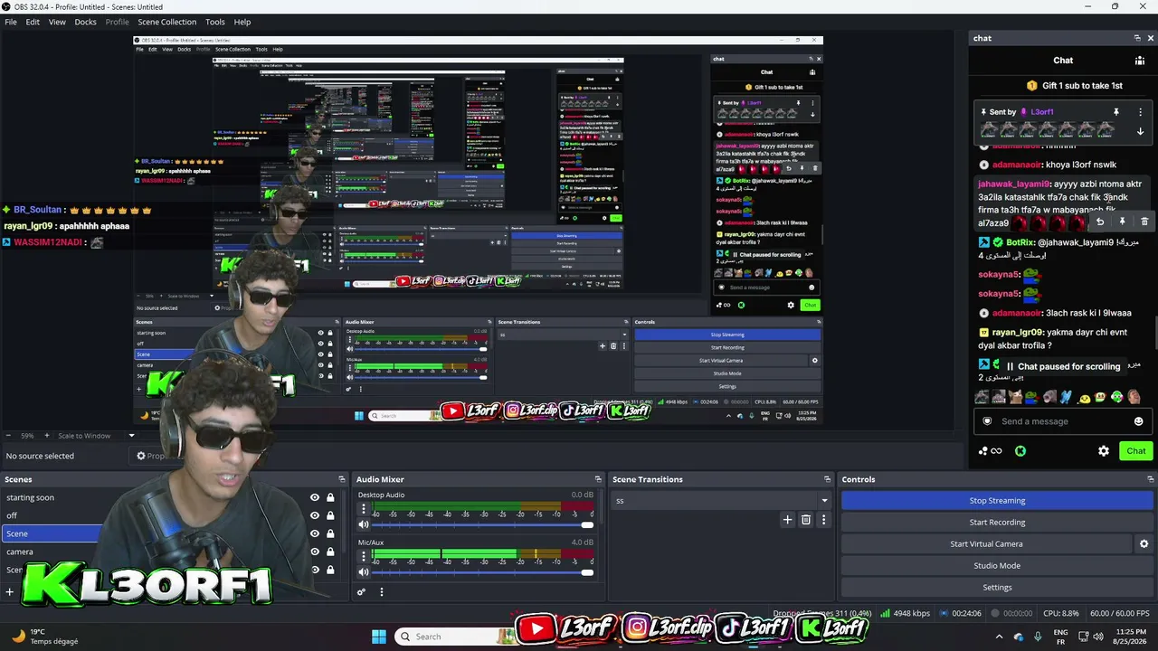The width and height of the screenshot is (1158, 651).
Task: Open three-dot menu on the Sent by banner
Action: tap(1139, 112)
